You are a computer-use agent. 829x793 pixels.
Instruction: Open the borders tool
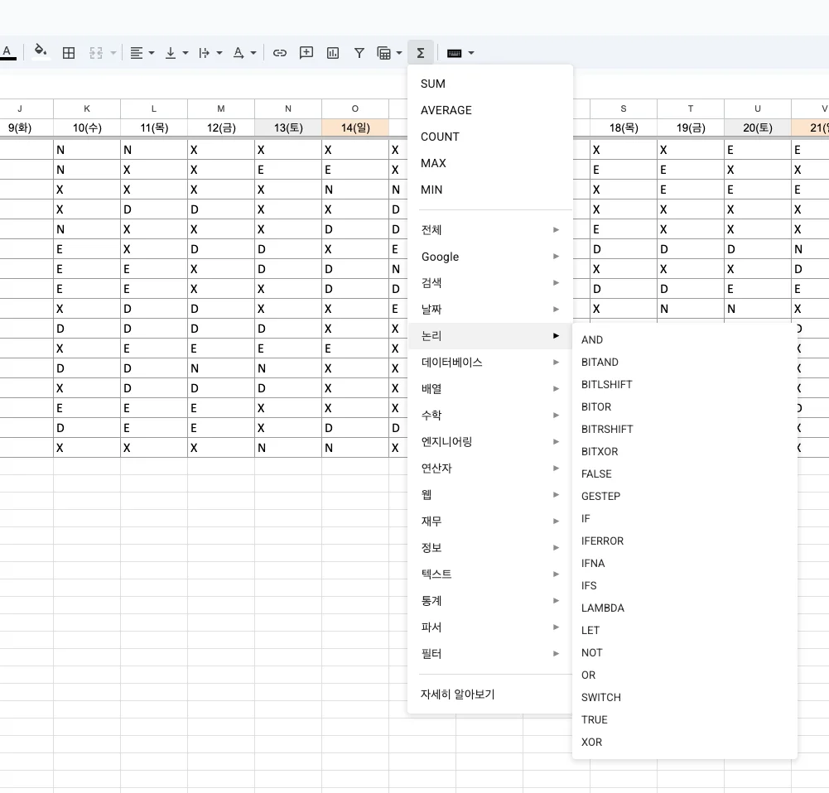pyautogui.click(x=69, y=53)
